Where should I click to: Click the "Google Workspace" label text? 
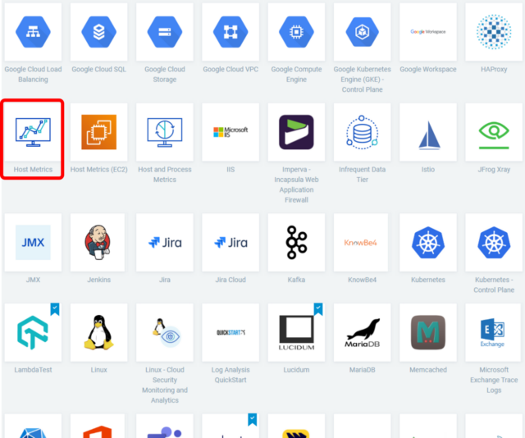428,70
